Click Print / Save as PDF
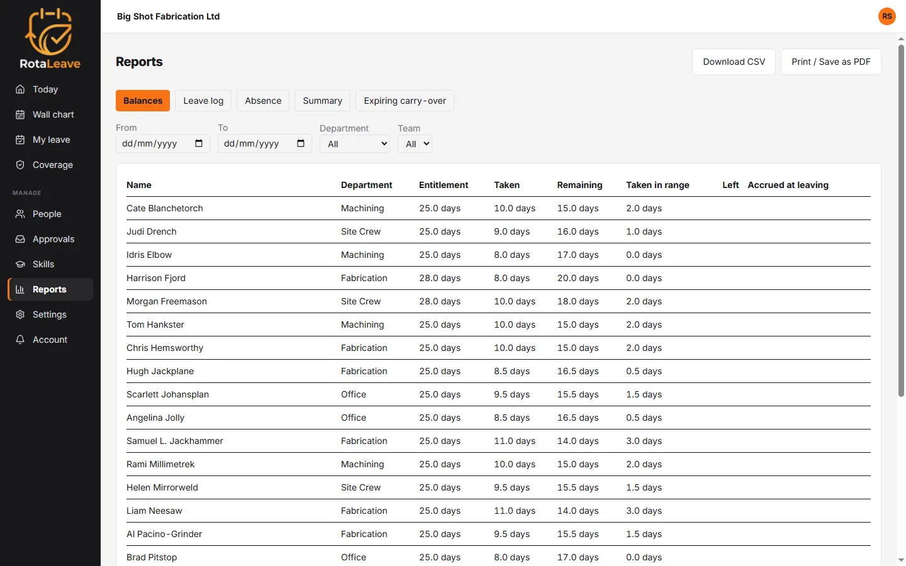The image size is (906, 566). (x=830, y=62)
